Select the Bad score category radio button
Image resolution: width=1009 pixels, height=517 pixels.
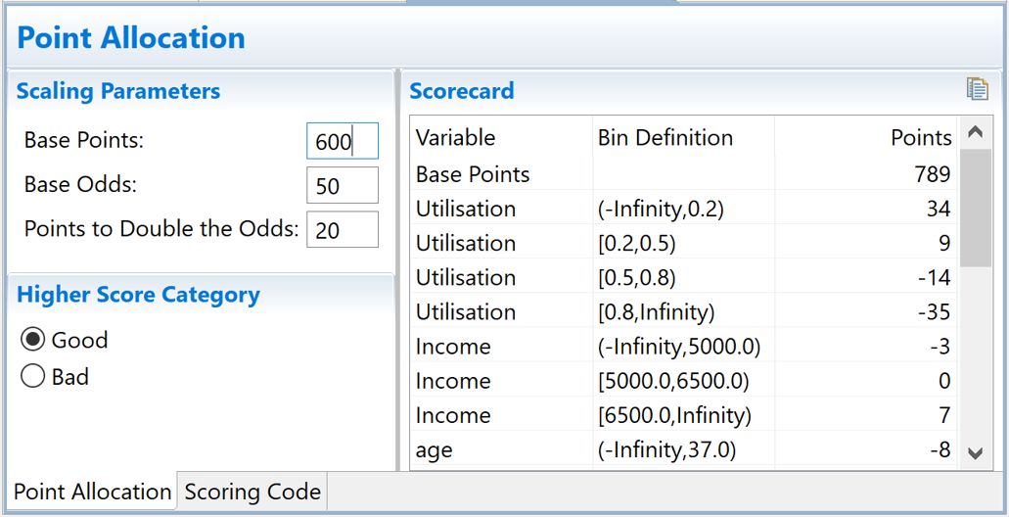point(33,376)
